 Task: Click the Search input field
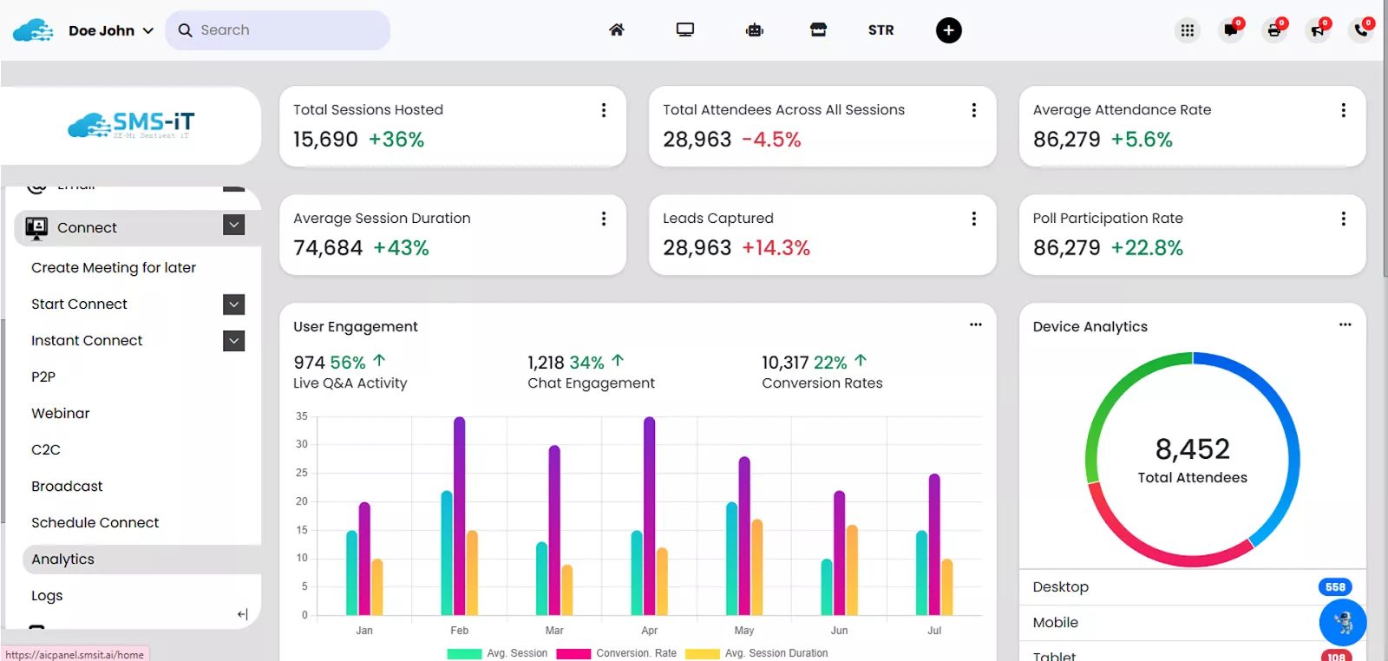[286, 30]
